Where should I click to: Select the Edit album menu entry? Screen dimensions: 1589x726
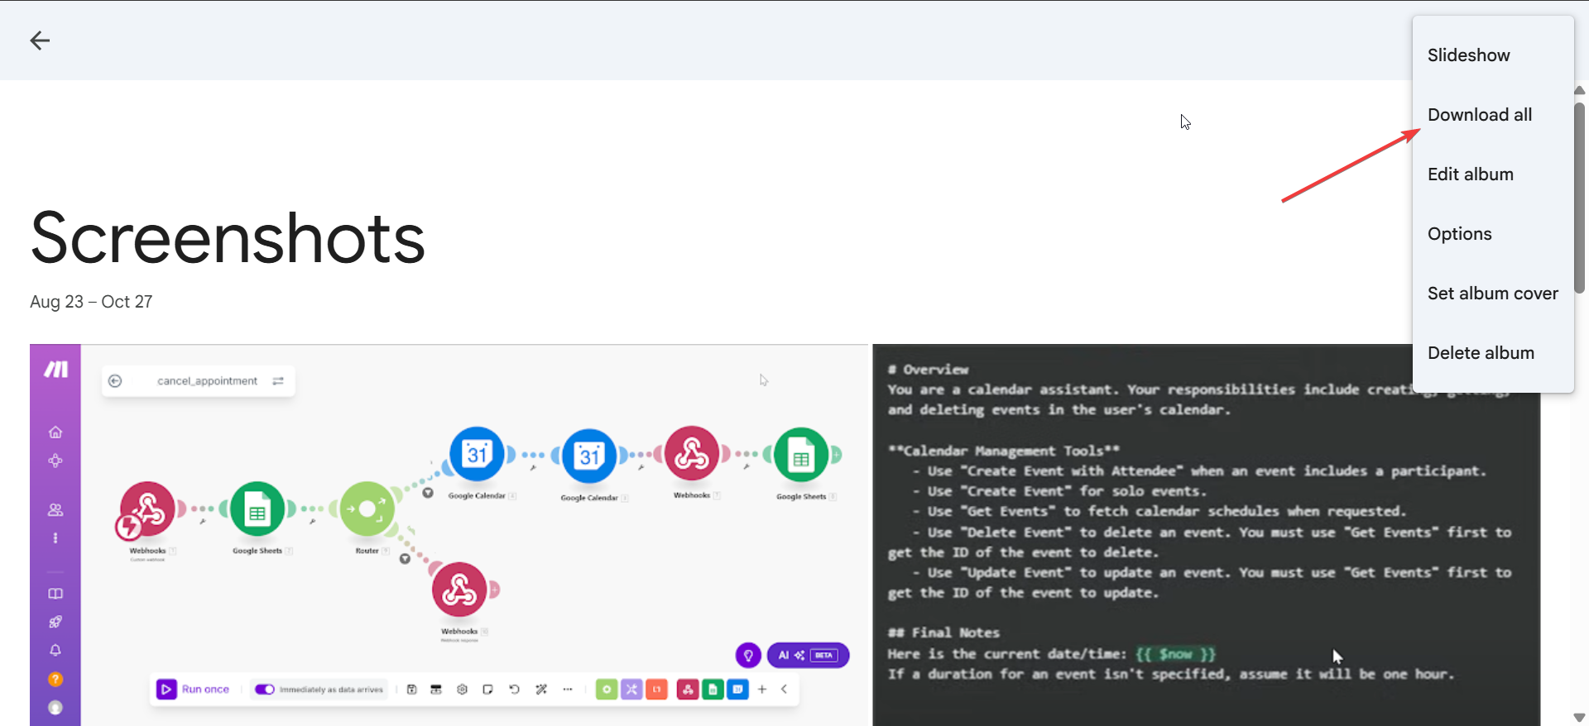pos(1470,174)
